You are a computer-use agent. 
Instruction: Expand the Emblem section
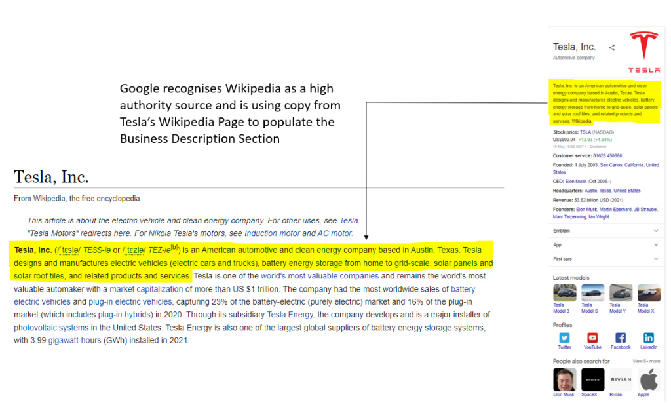click(x=605, y=231)
